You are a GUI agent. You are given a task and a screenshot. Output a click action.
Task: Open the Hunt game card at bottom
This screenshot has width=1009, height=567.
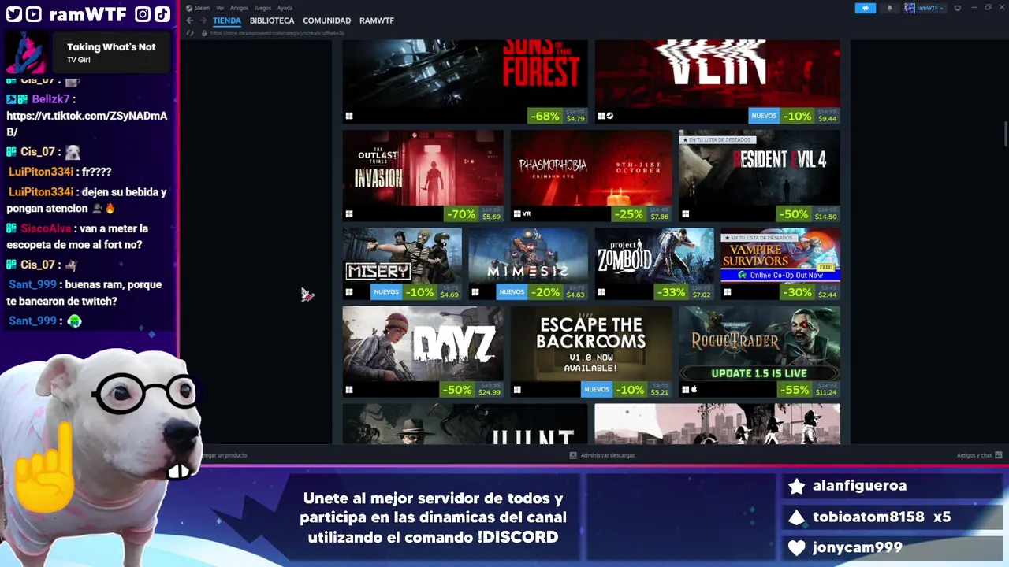coord(465,424)
